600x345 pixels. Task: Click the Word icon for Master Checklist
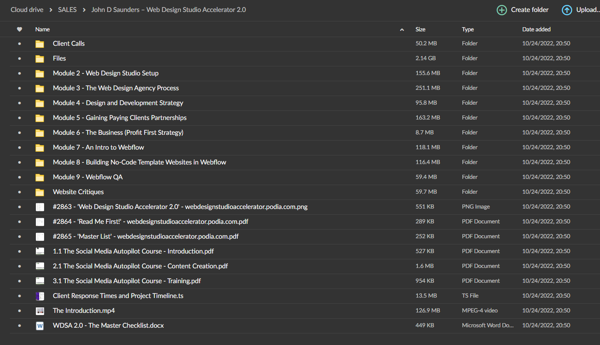tap(40, 326)
